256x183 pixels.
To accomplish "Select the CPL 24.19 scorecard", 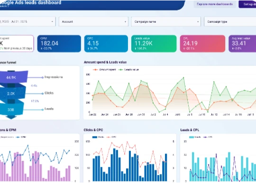I will [x=202, y=44].
